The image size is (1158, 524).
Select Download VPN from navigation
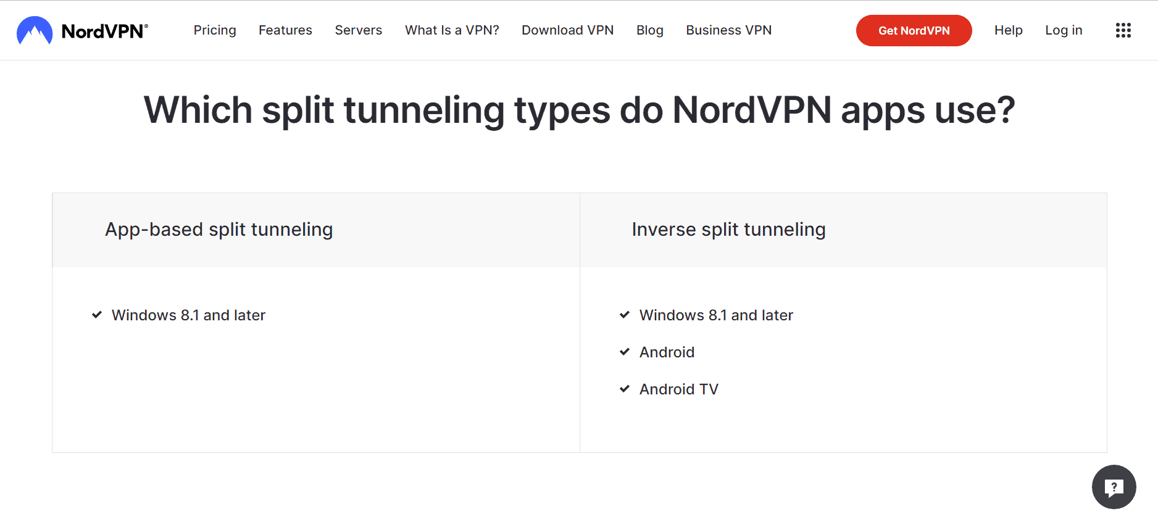567,30
